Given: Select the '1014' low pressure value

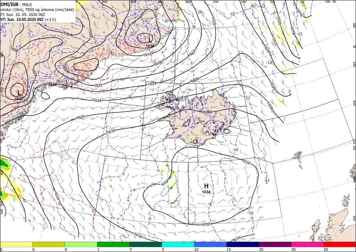Looking at the screenshot, I should click(150, 46).
